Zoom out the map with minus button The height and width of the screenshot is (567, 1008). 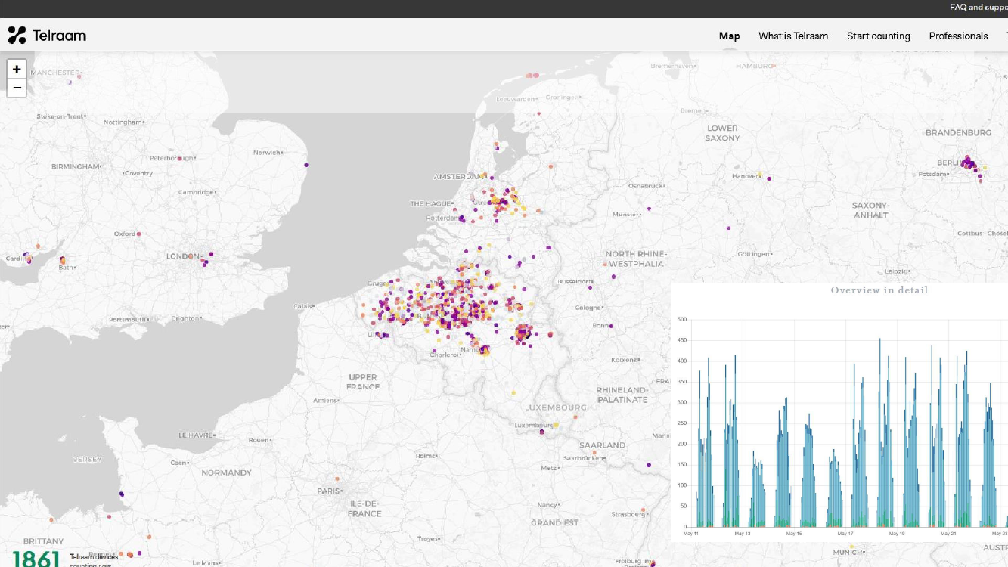click(17, 88)
